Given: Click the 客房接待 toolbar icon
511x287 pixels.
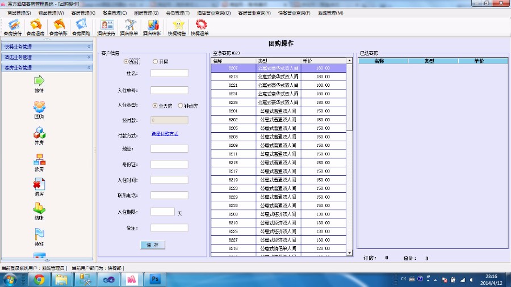Looking at the screenshot, I should (x=13, y=27).
